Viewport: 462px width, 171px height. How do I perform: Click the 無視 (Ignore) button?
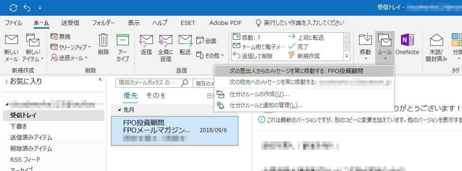[61, 37]
